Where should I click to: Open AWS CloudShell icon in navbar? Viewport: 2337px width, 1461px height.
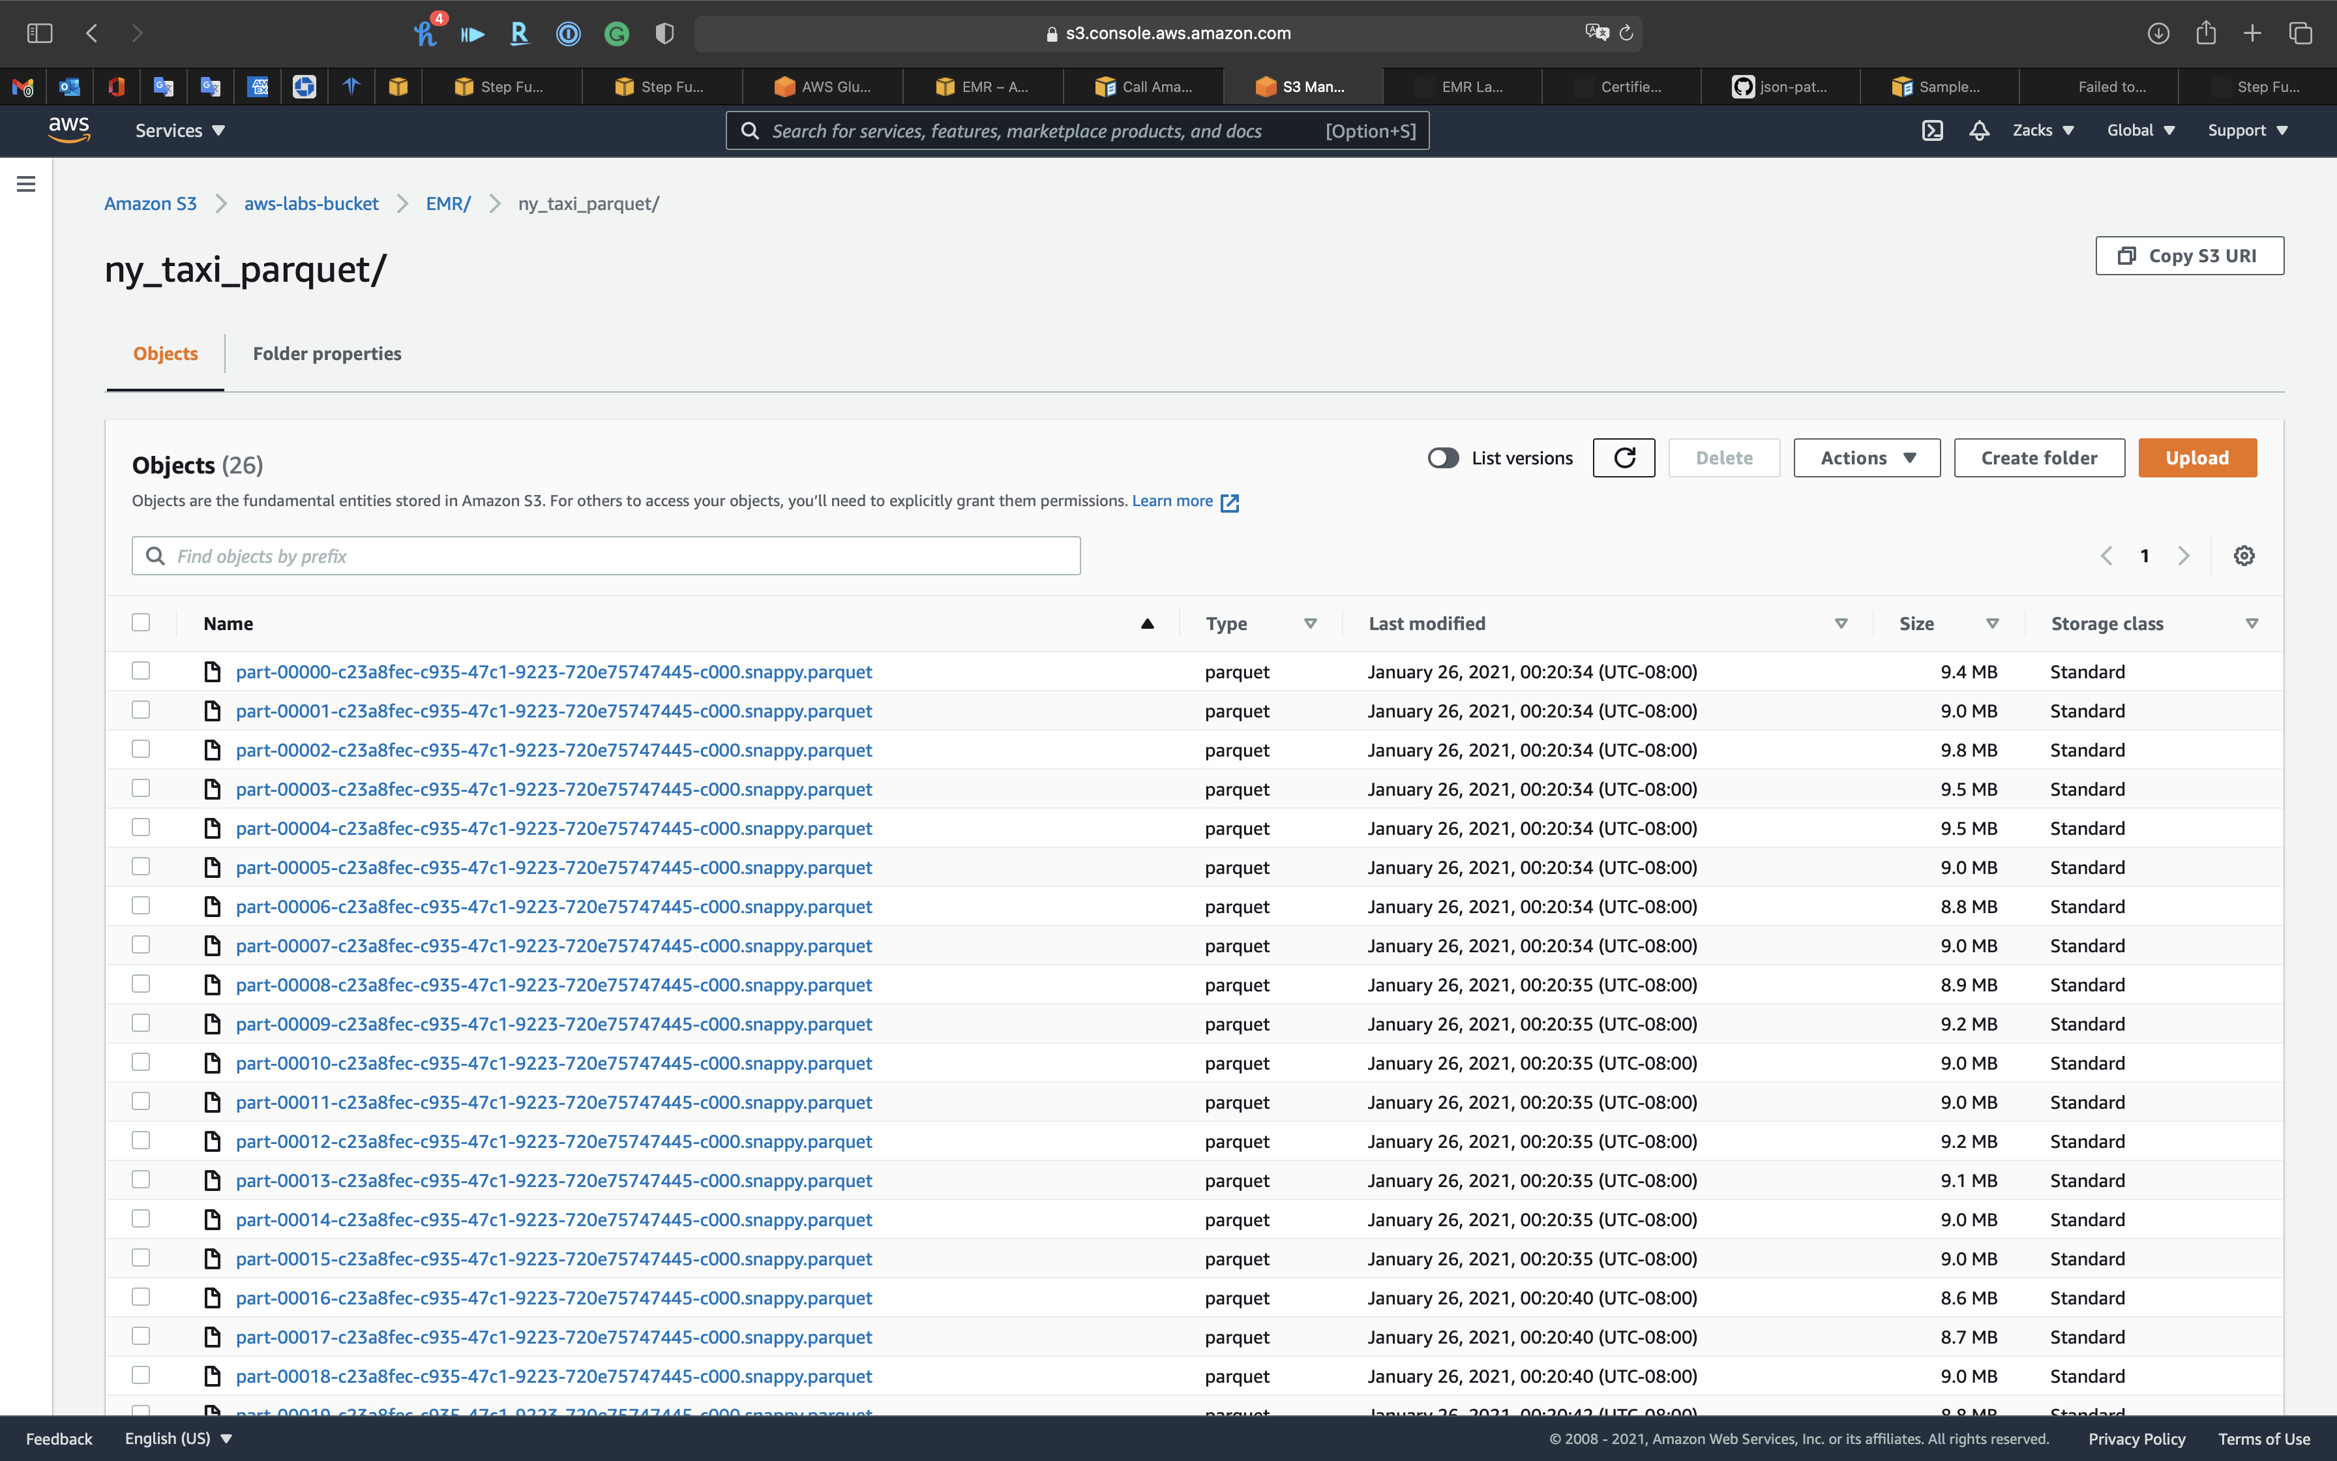1931,130
